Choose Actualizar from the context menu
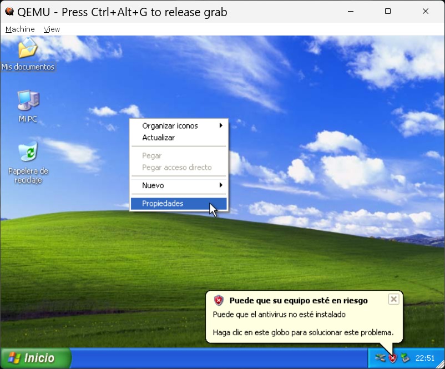Viewport: 445px width, 369px height. pos(179,138)
